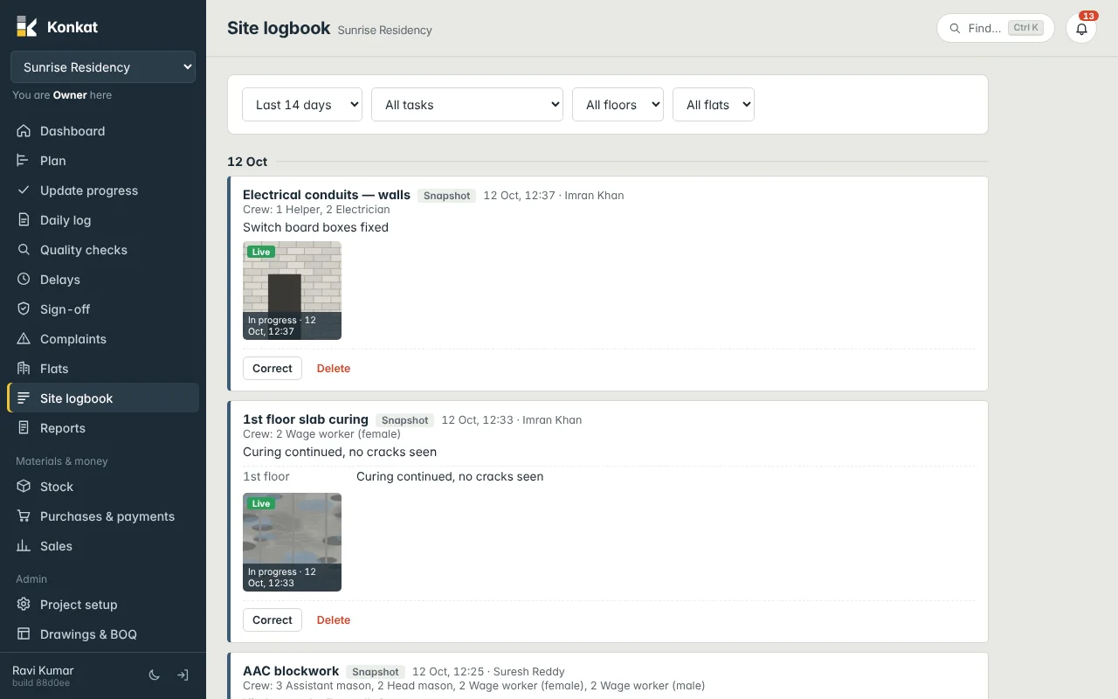The width and height of the screenshot is (1118, 699).
Task: Open the All floors filter dropdown
Action: point(618,105)
